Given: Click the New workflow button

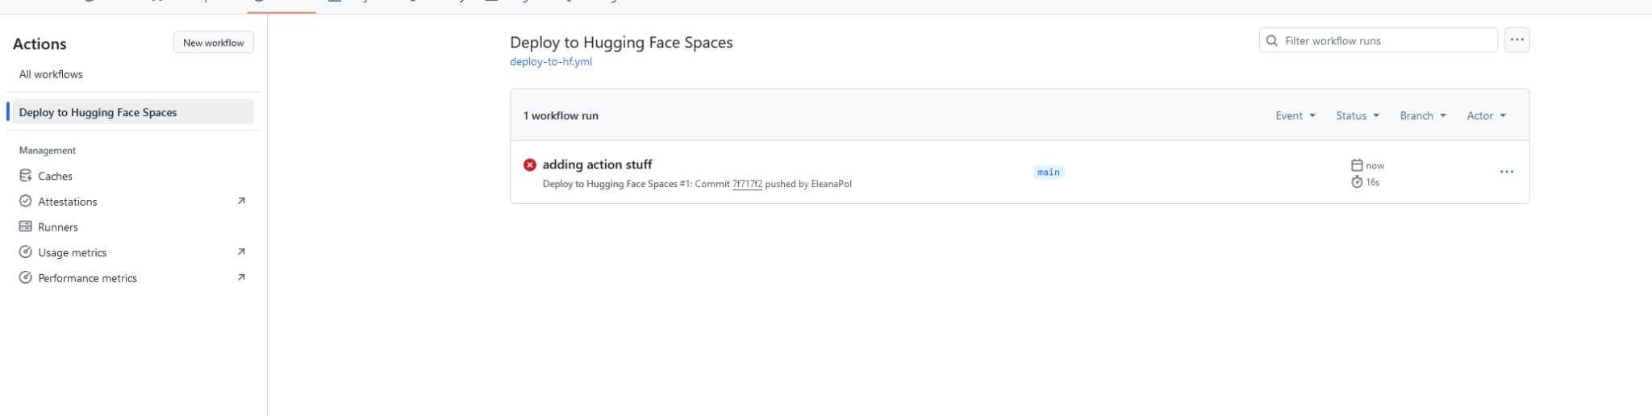Looking at the screenshot, I should coord(213,43).
